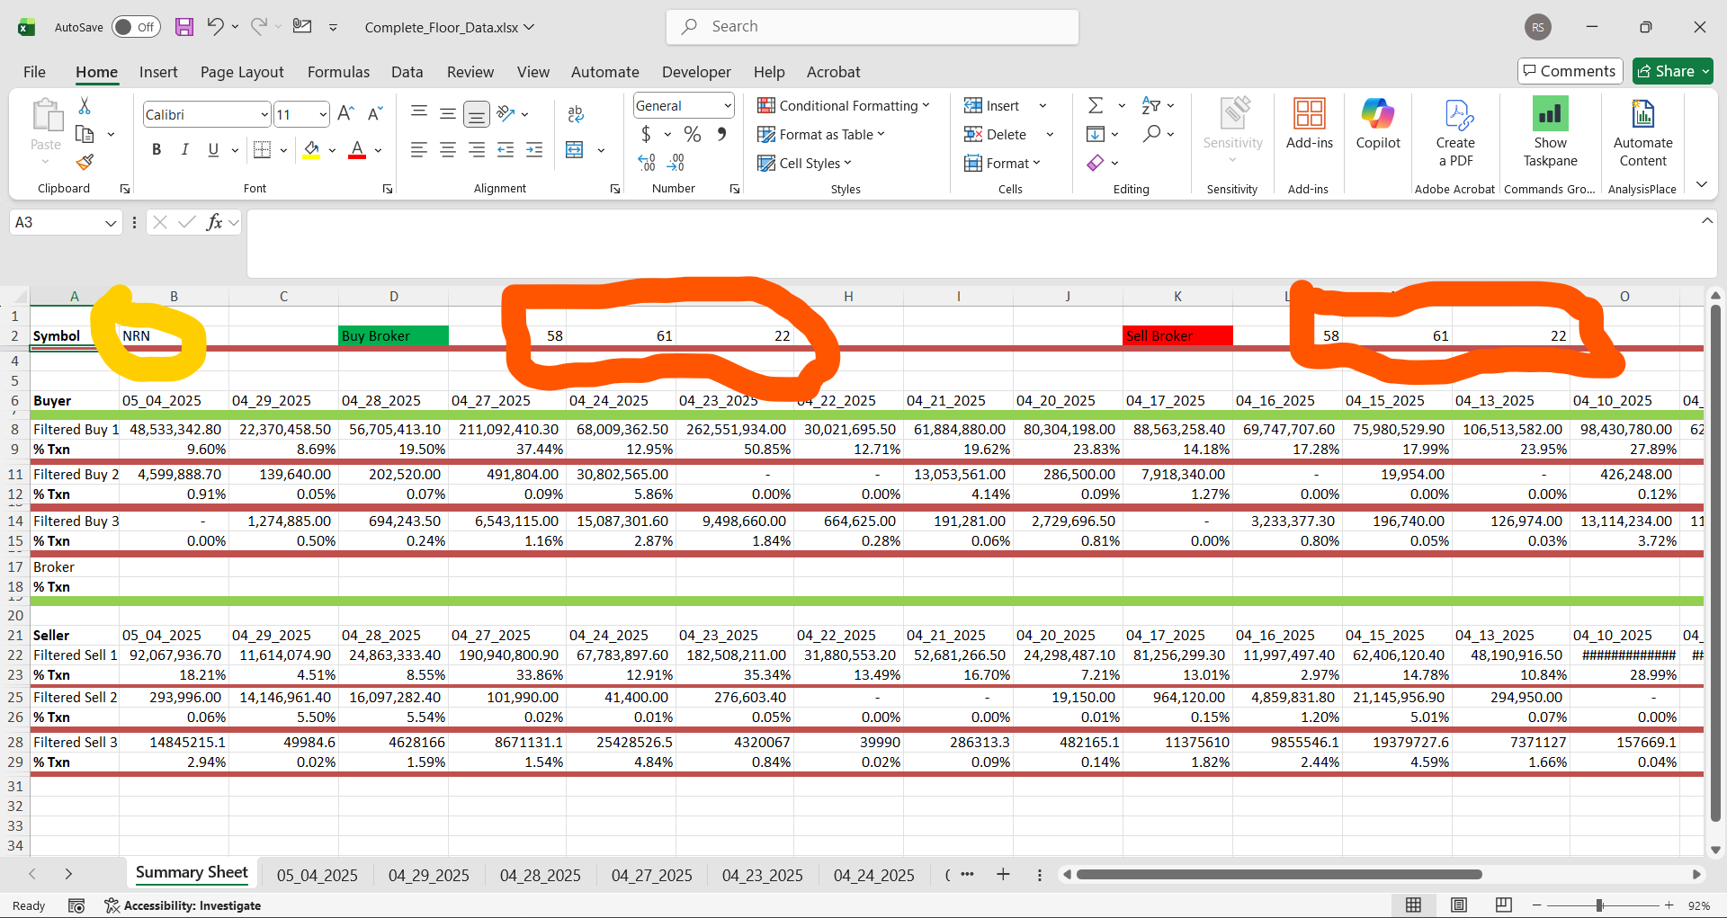Select the Percent Style icon
Screen dimensions: 1727x918
coord(692,134)
